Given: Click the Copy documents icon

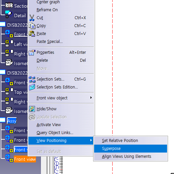Looking at the screenshot, I should pos(32,26).
